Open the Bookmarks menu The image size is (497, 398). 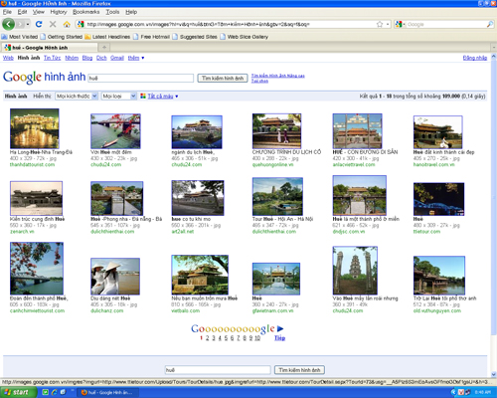tap(85, 12)
